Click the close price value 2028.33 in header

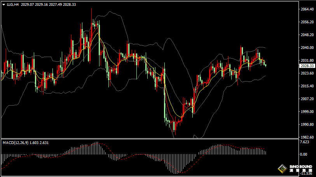tap(69, 5)
